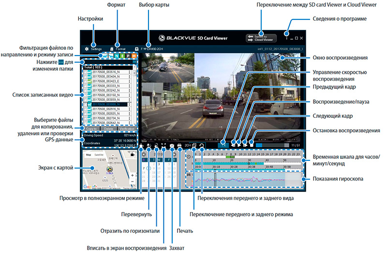Capture a frame with the camera icon
Image resolution: width=387 pixels, height=254 pixels.
(x=172, y=145)
